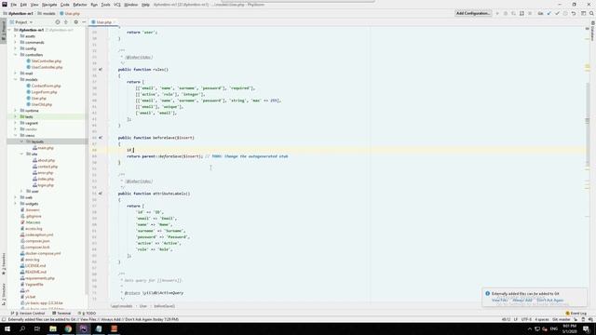Open SiteController.php in project tree
The height and width of the screenshot is (335, 596).
coord(44,61)
